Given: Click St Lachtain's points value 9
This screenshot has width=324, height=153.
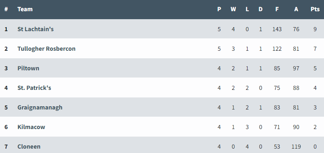Looking at the screenshot, I should click(x=315, y=29).
